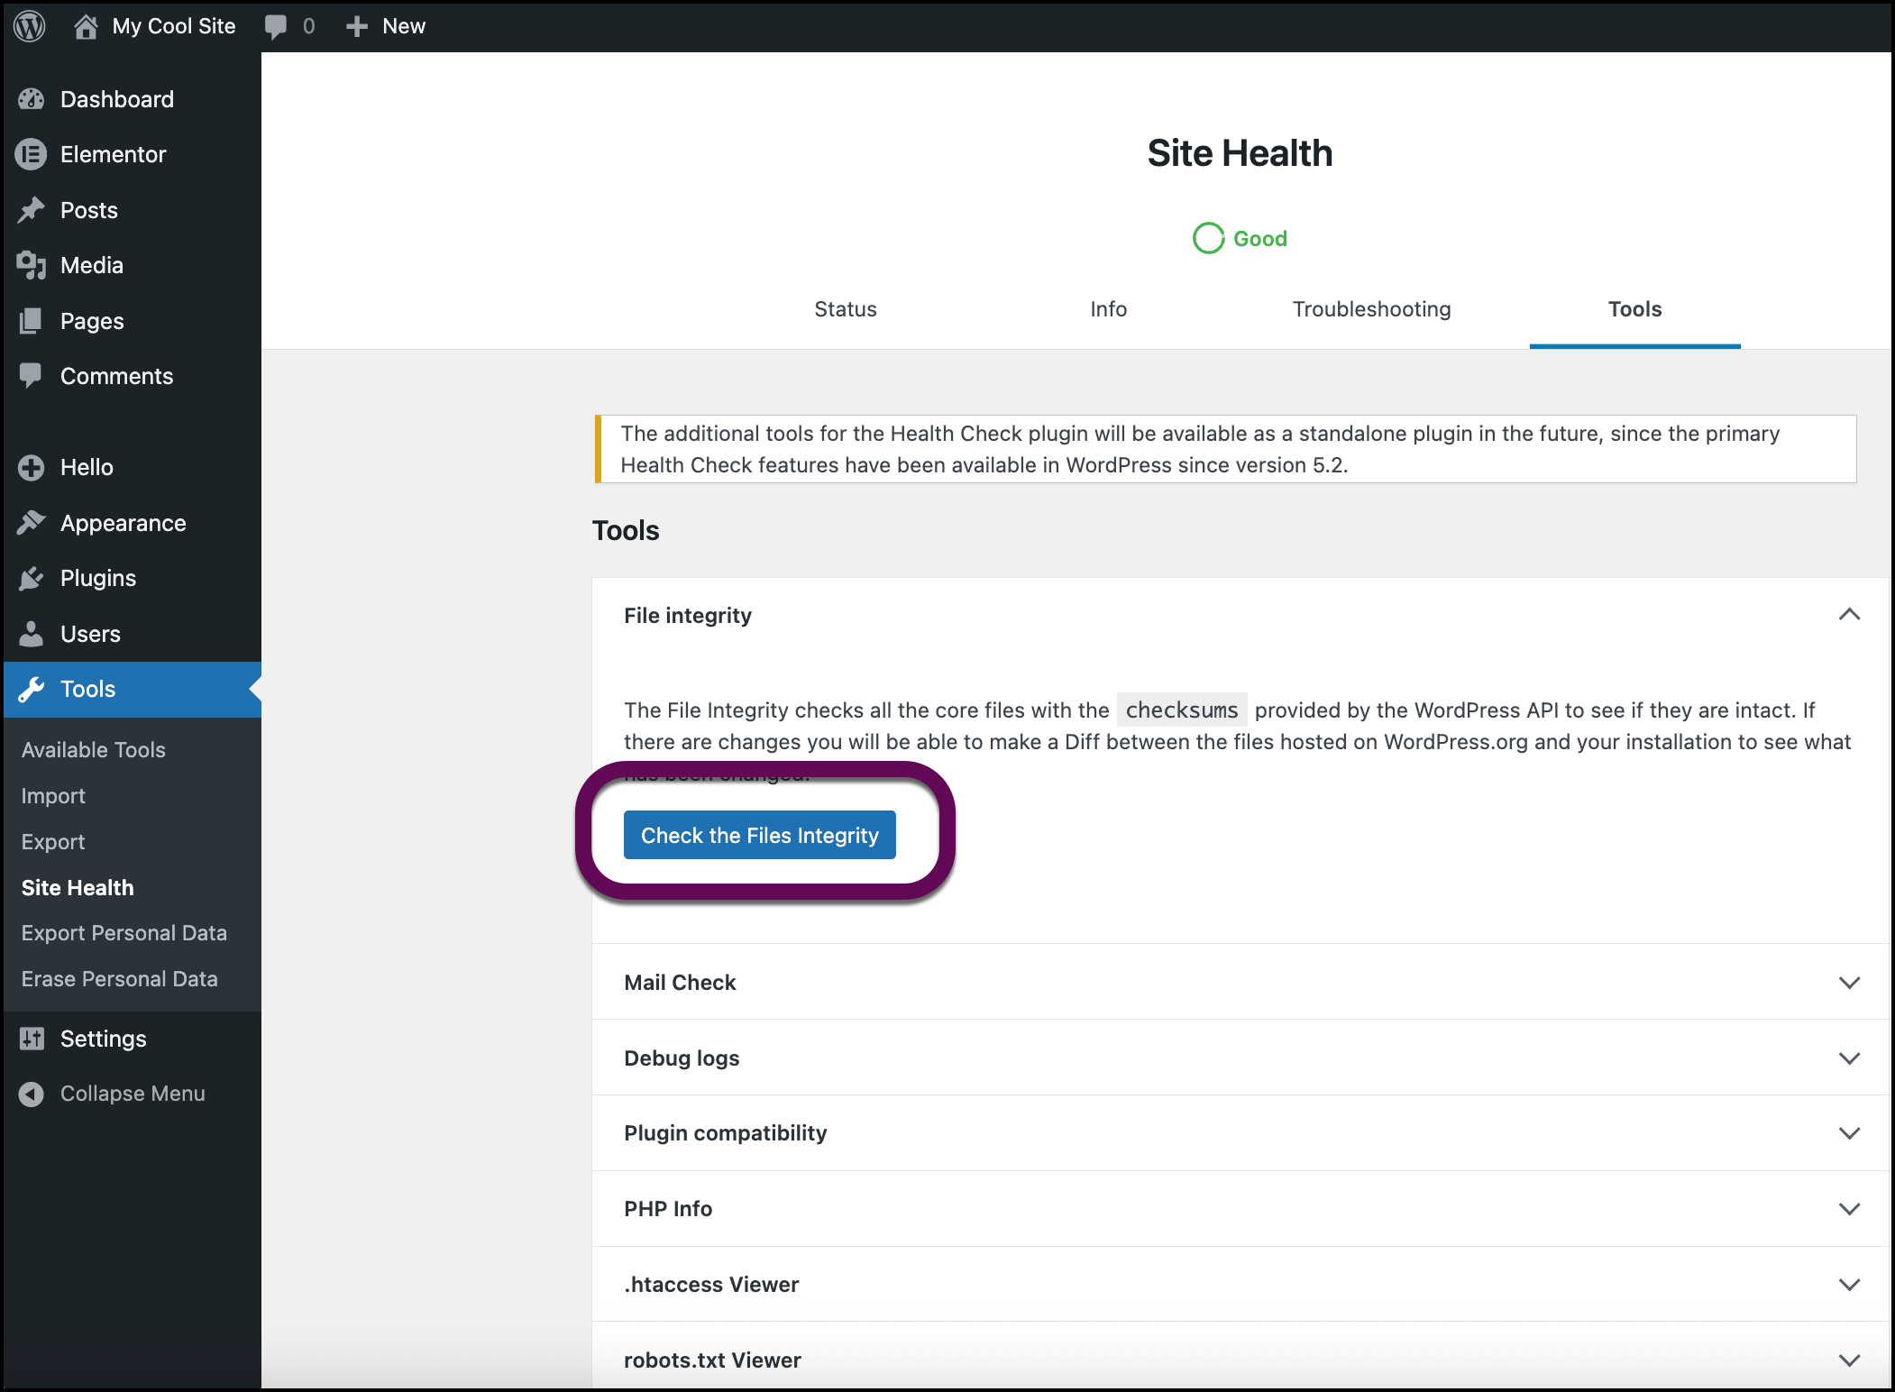The image size is (1895, 1392).
Task: Expand the .htaccess Viewer section
Action: coord(1848,1285)
